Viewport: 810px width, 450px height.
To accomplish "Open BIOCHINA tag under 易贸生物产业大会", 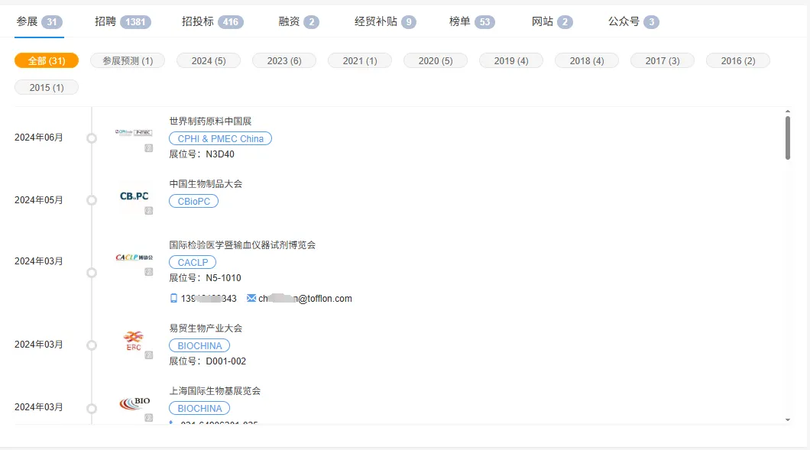I will 199,345.
